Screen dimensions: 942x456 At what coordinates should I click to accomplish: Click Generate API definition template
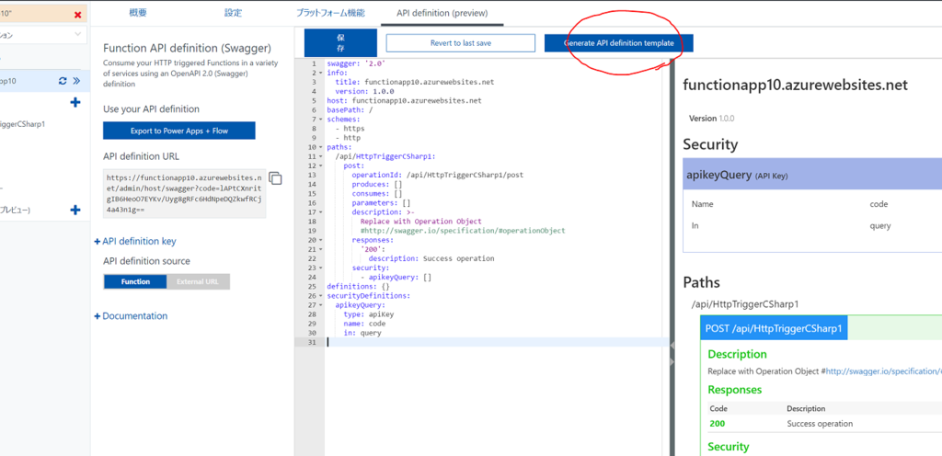(x=619, y=43)
